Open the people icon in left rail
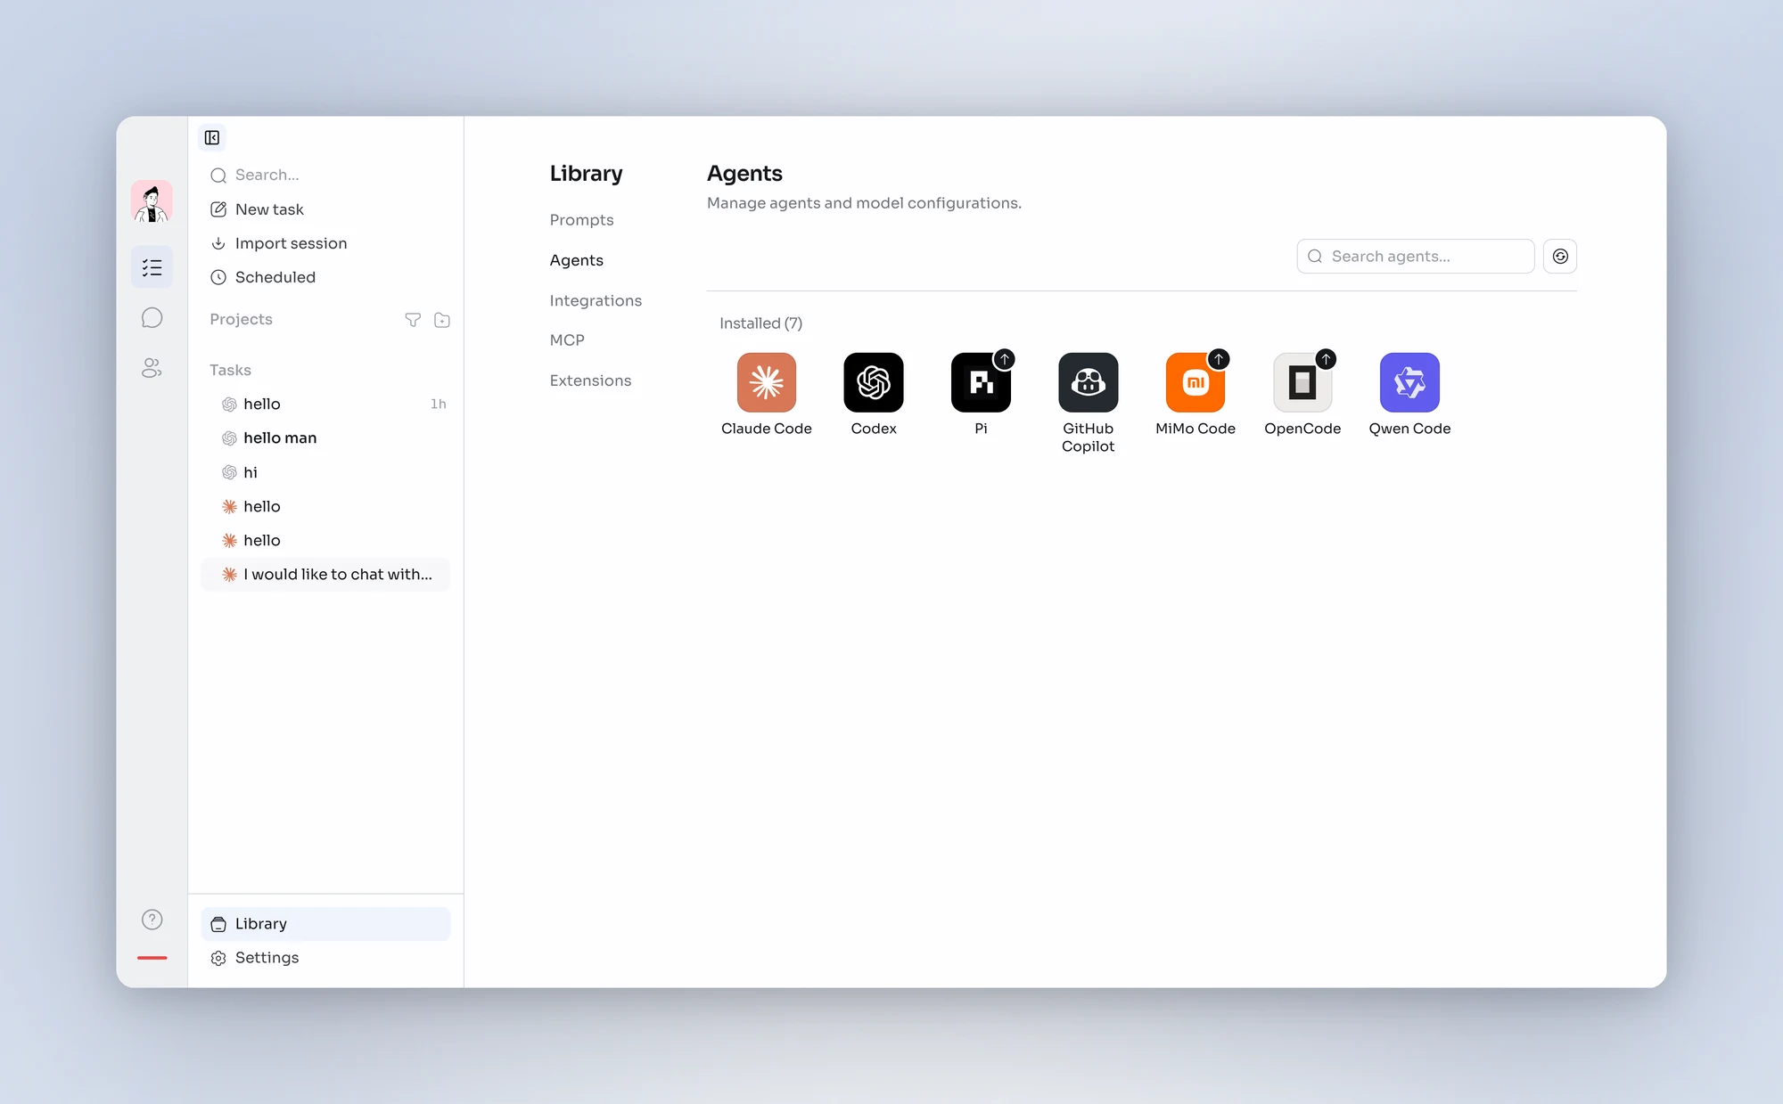Screen dimensions: 1783x1104 (152, 368)
